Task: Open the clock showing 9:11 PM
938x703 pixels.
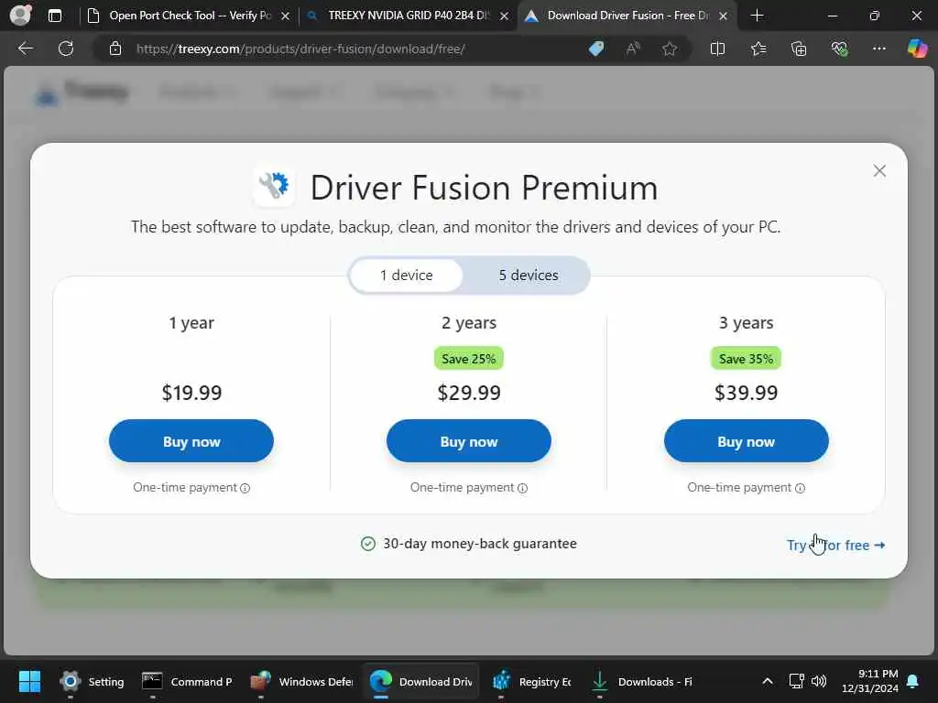Action: [x=870, y=681]
